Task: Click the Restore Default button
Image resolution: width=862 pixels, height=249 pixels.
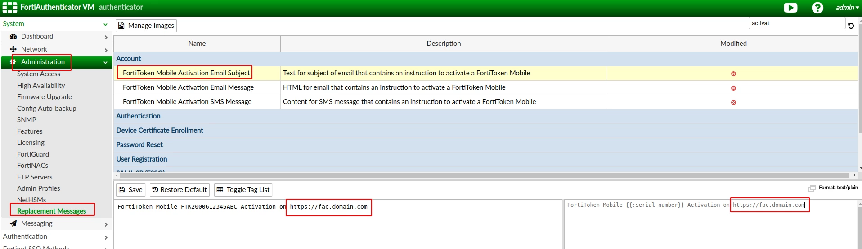Action: tap(180, 190)
